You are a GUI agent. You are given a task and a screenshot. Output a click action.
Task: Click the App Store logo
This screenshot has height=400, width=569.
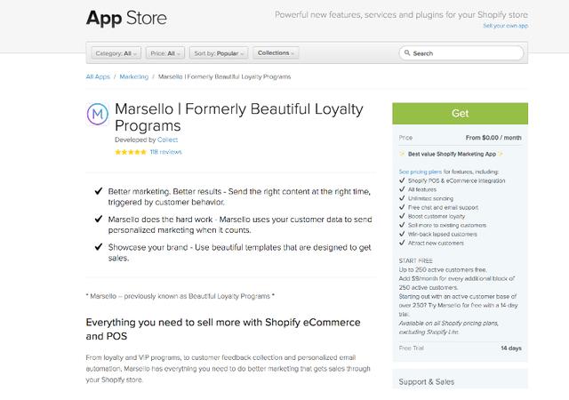(126, 18)
